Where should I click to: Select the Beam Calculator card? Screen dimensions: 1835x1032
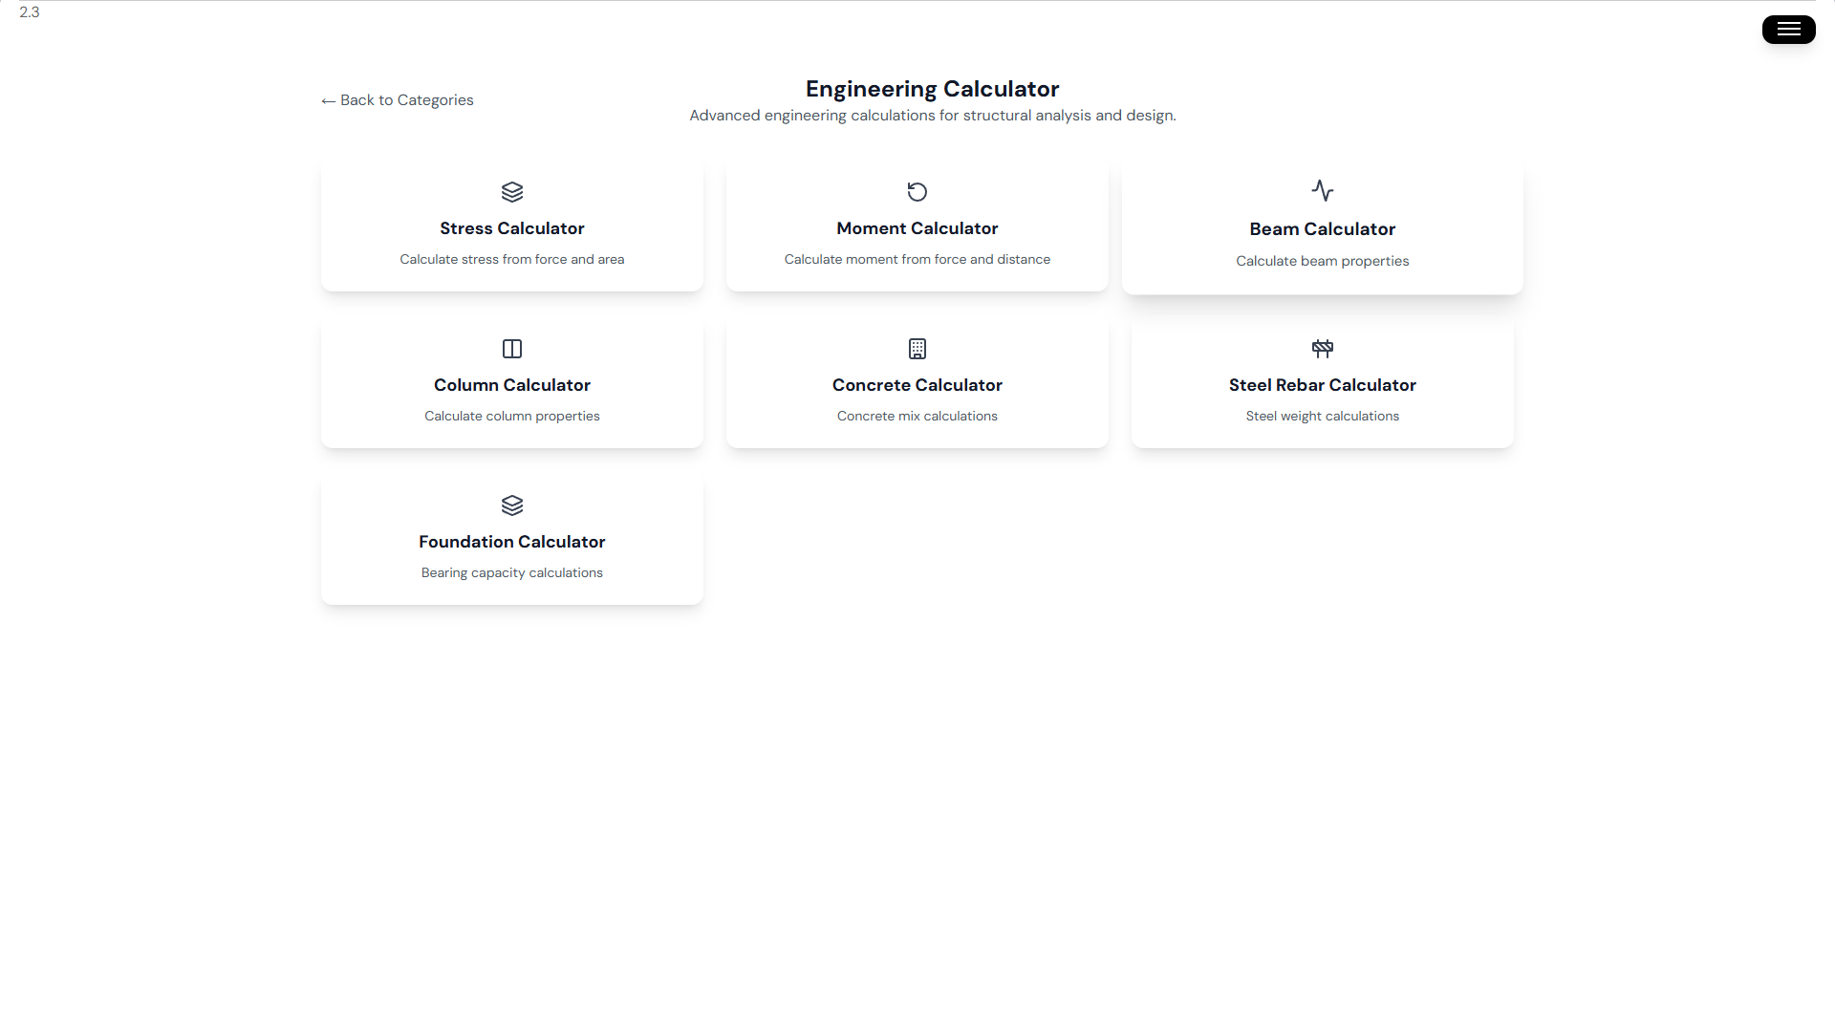1322,227
